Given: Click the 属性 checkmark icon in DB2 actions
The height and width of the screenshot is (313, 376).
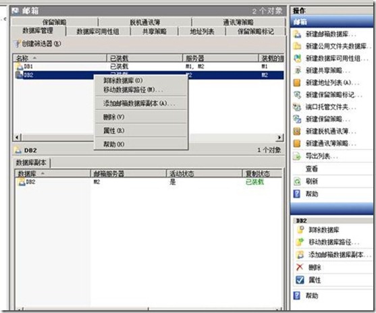Looking at the screenshot, I should [x=300, y=280].
